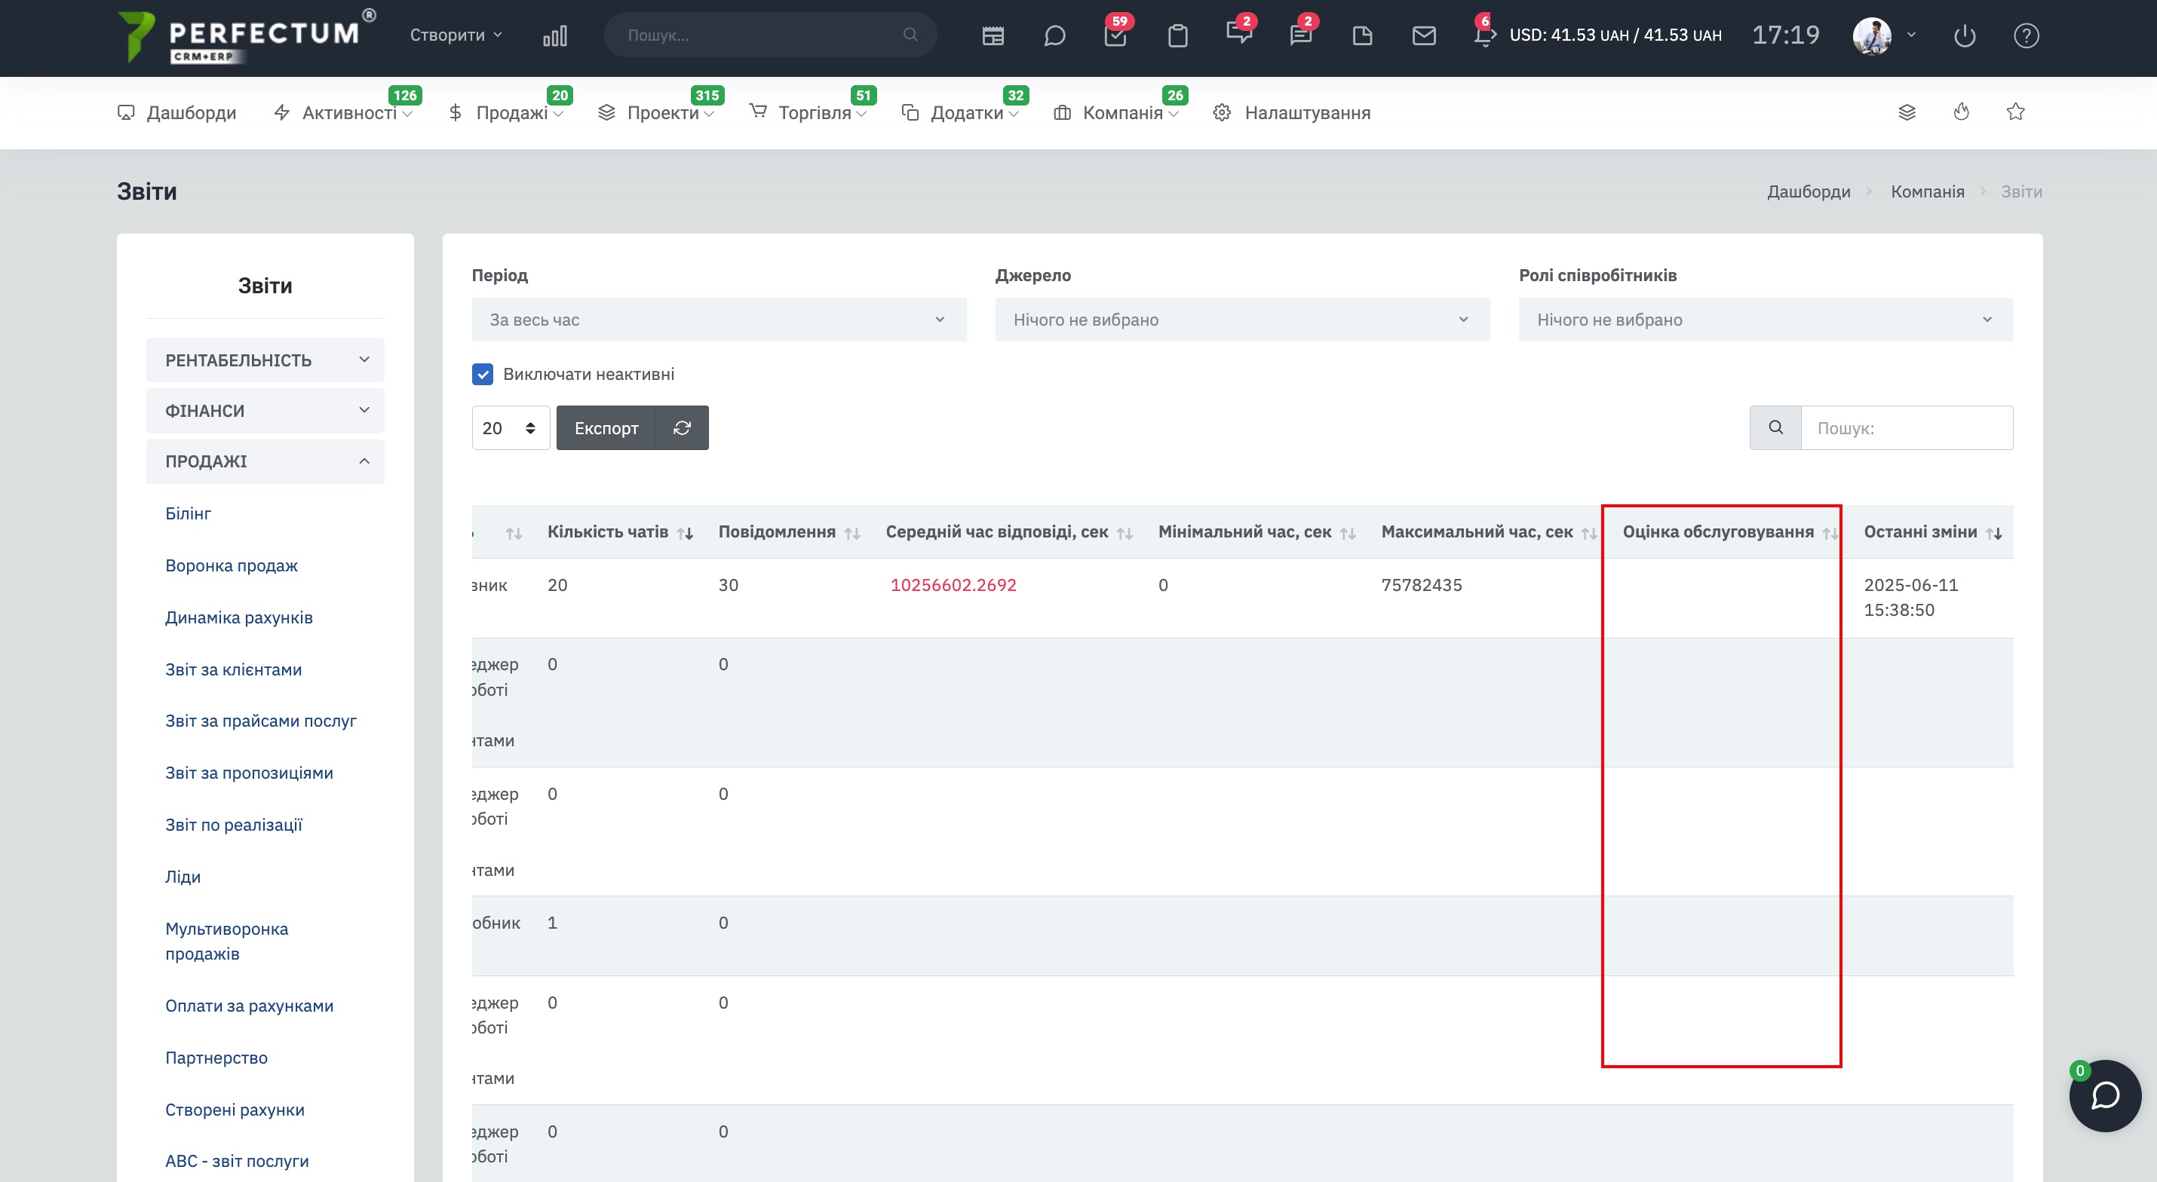Screen dimensions: 2157x1182
Task: Open the Джерело dropdown
Action: 1241,320
